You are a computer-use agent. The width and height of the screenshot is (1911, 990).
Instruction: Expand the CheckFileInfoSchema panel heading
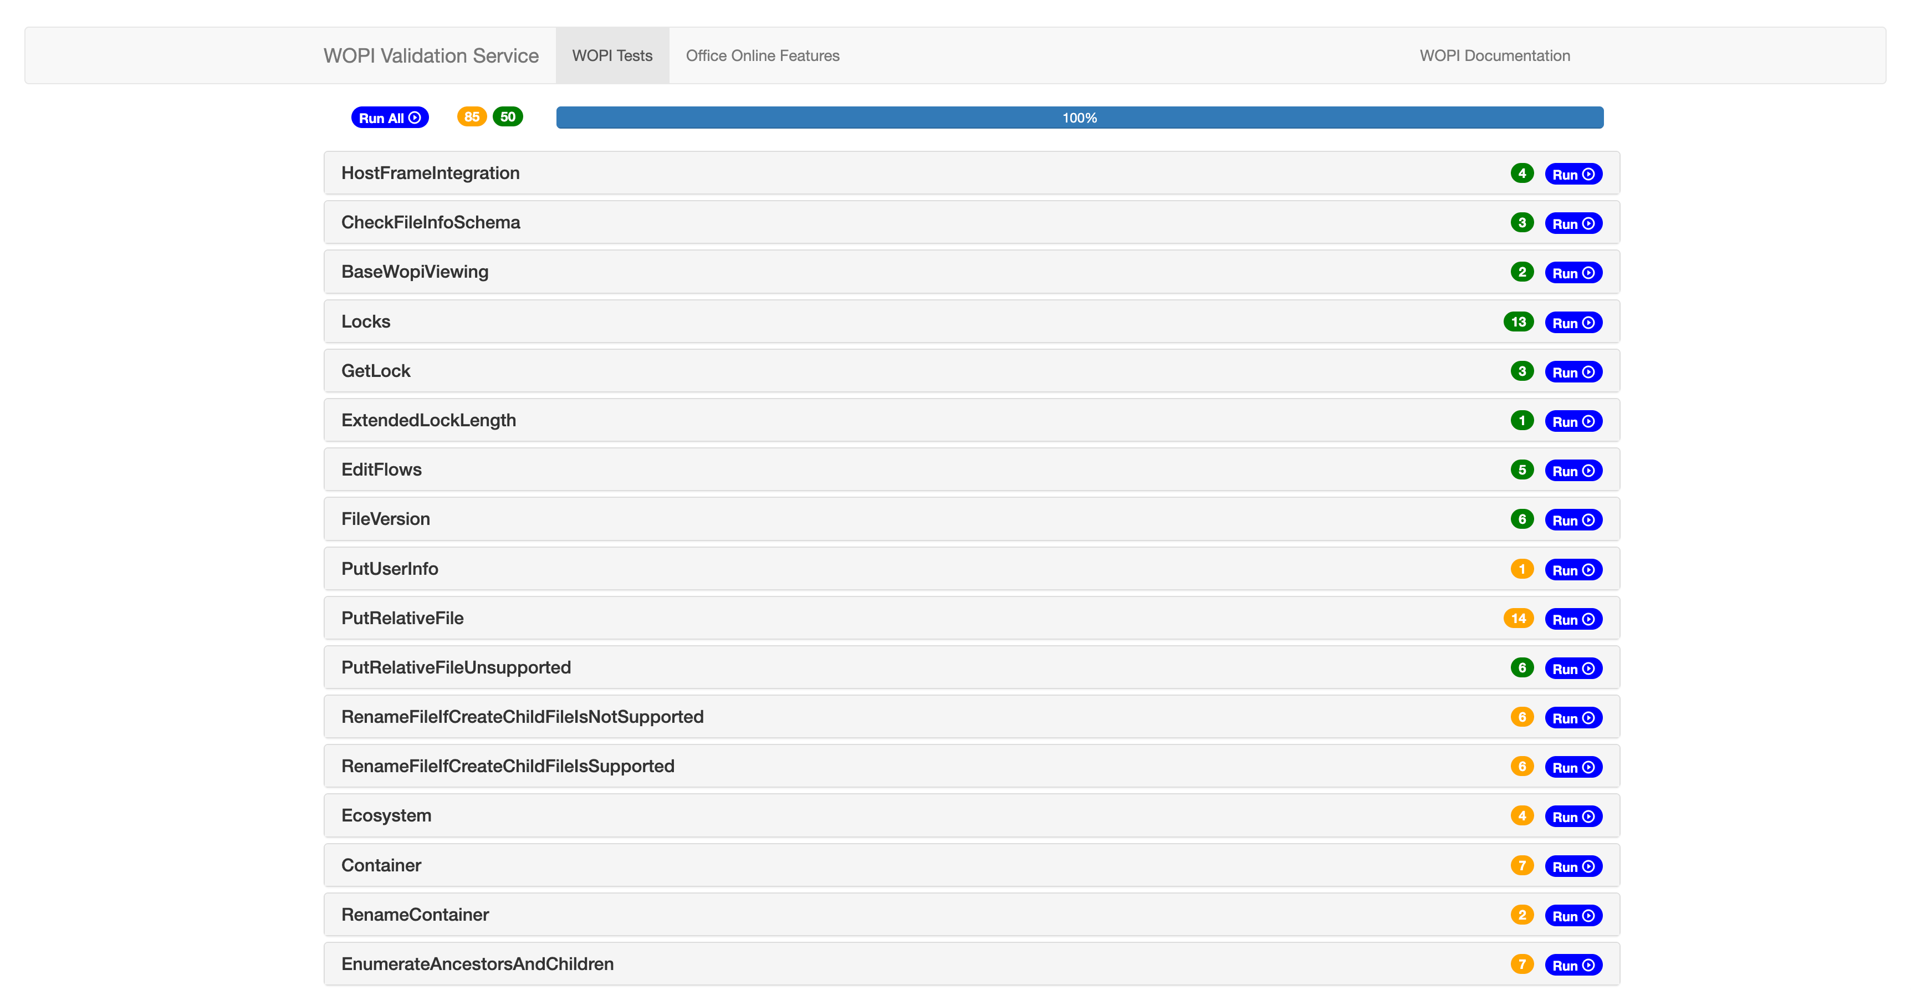pyautogui.click(x=971, y=223)
